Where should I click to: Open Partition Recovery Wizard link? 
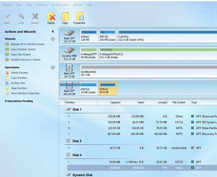point(25,59)
